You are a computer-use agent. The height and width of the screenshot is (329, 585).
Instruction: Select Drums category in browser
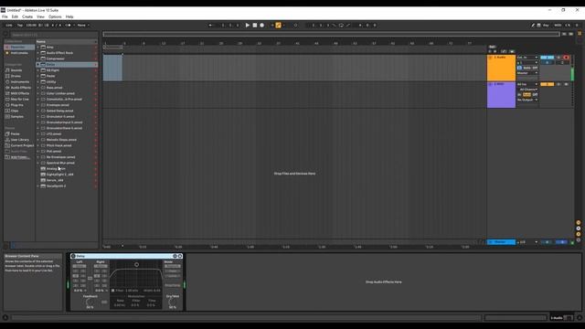[x=16, y=76]
